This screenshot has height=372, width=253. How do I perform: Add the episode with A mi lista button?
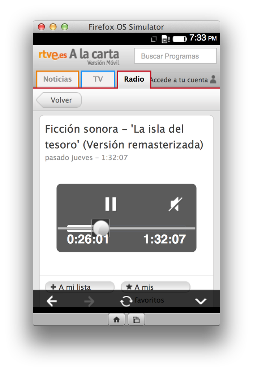(x=80, y=287)
